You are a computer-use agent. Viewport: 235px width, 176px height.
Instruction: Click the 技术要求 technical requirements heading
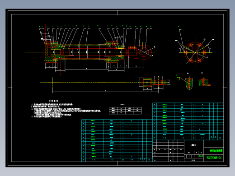point(53,101)
